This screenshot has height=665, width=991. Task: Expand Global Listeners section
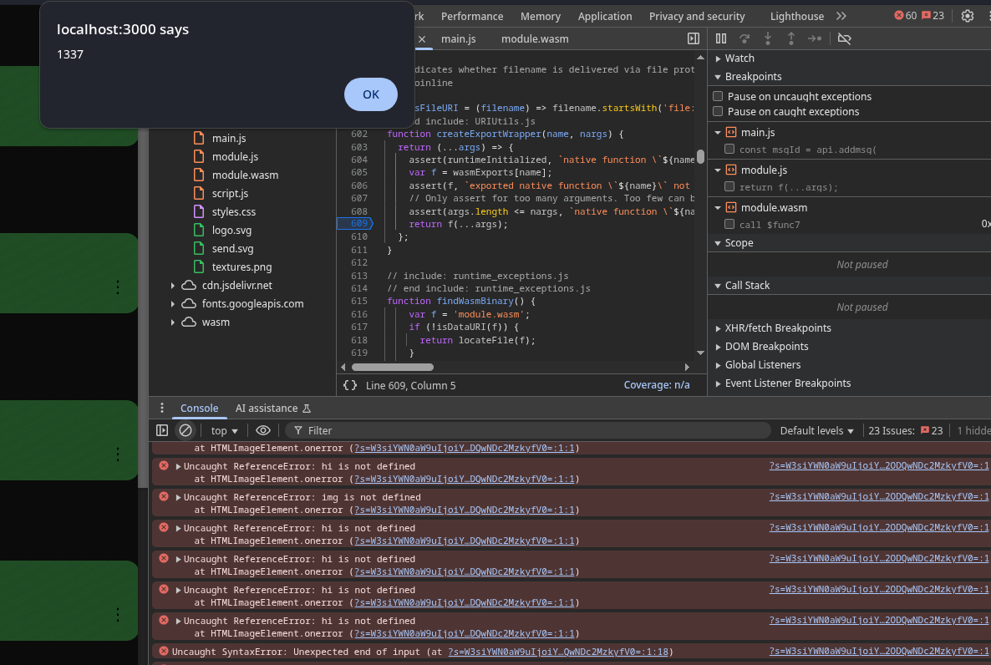(718, 365)
